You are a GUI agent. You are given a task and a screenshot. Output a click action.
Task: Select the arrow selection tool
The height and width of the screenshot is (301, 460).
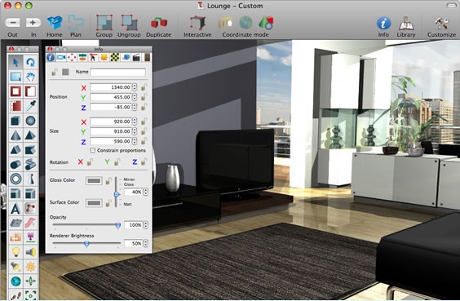[x=15, y=62]
